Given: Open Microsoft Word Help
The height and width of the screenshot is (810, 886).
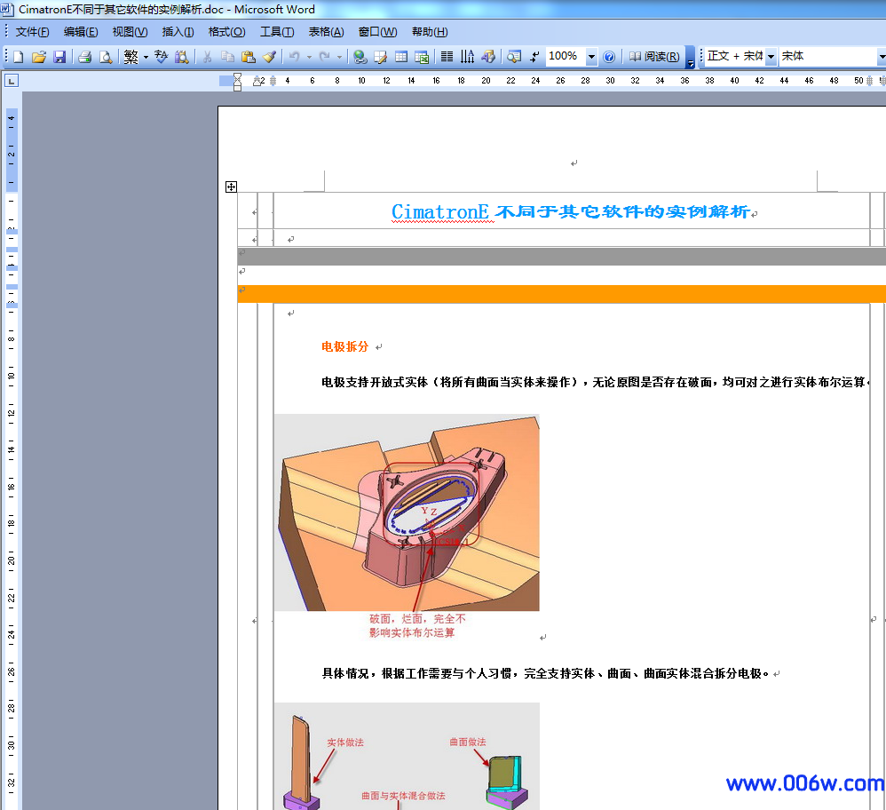Looking at the screenshot, I should 609,57.
